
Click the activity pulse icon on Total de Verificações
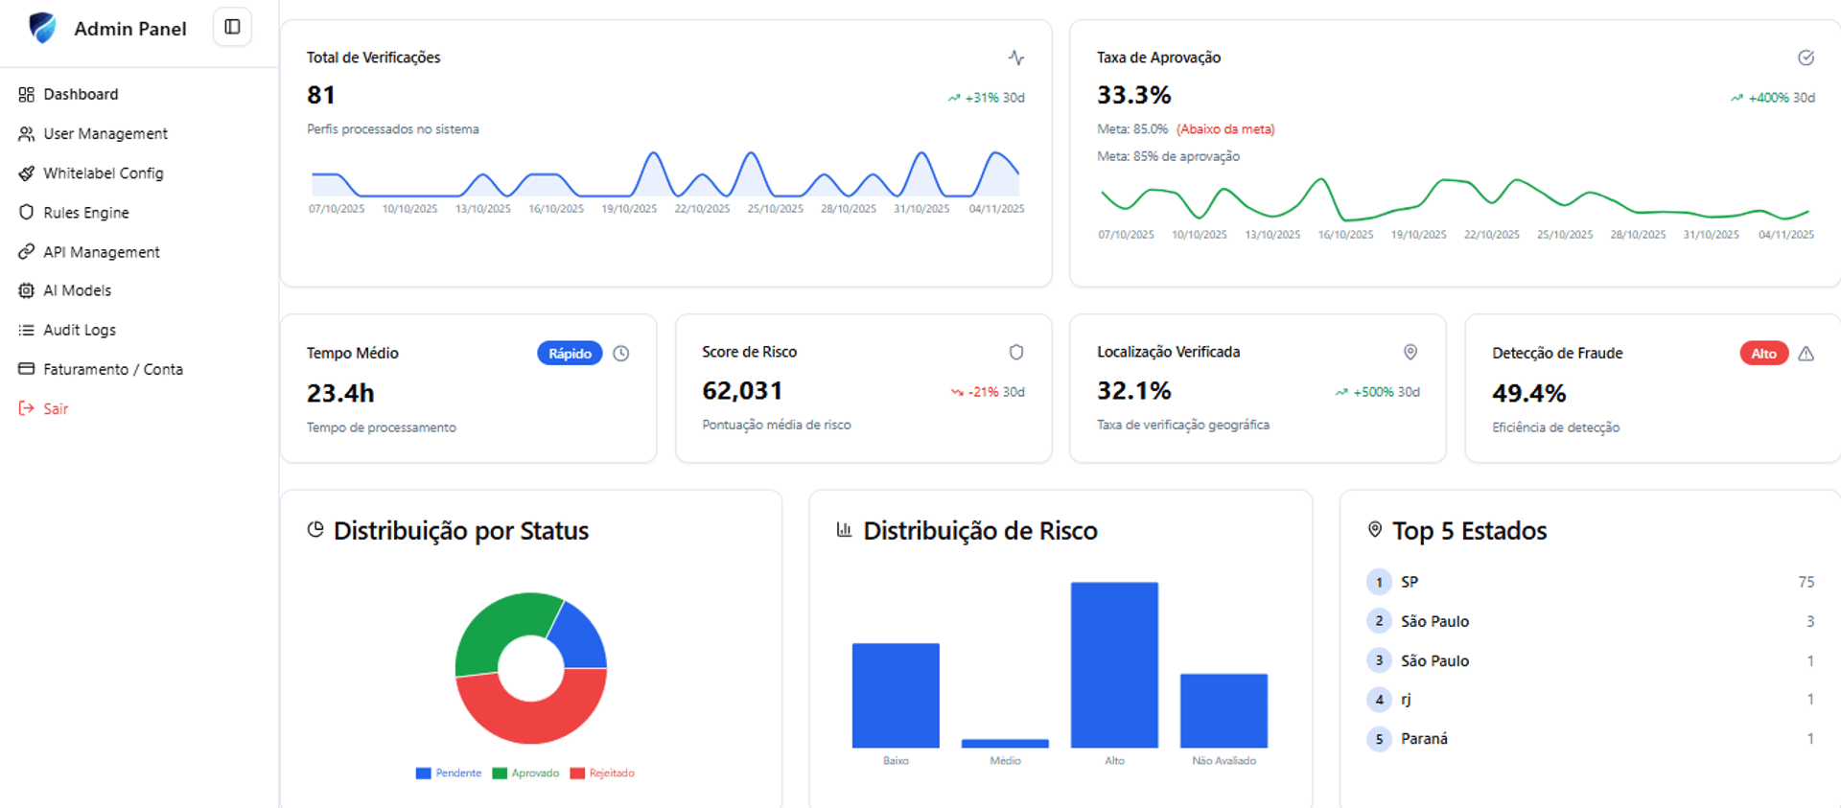click(x=1016, y=58)
